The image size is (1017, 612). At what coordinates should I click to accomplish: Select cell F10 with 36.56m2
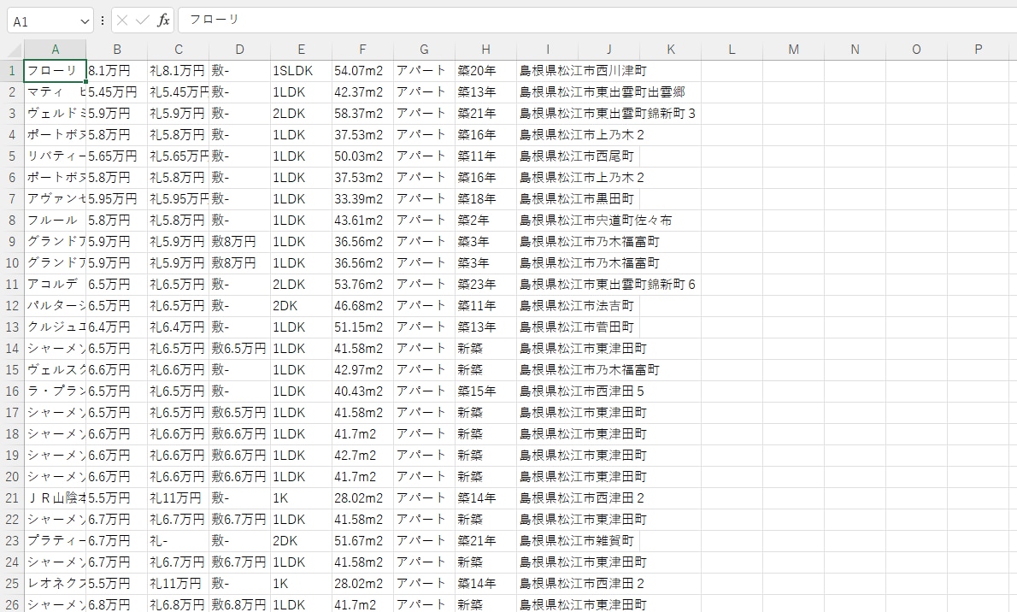[x=362, y=263]
